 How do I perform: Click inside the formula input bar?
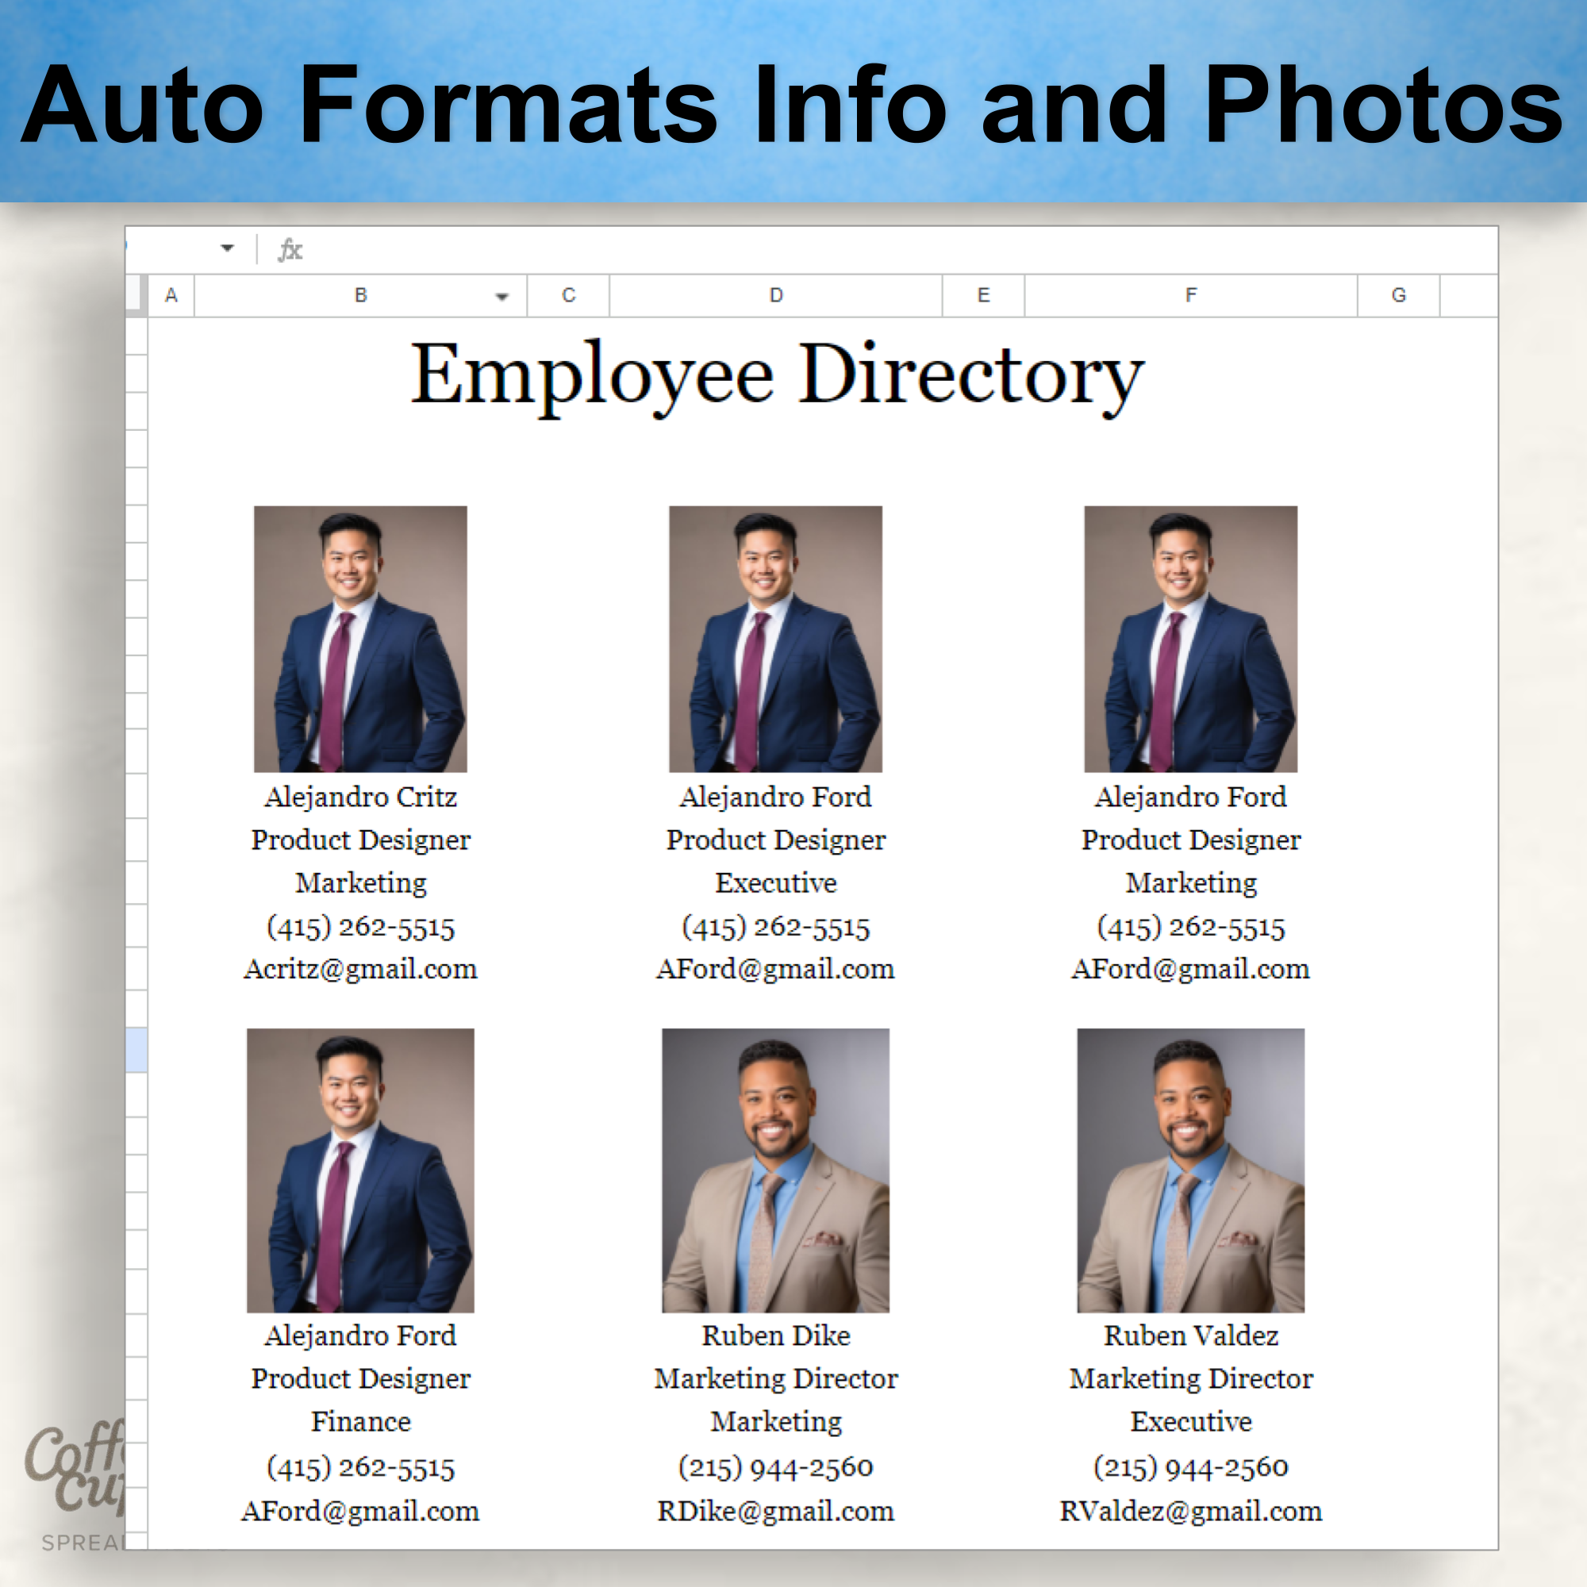[x=740, y=249]
